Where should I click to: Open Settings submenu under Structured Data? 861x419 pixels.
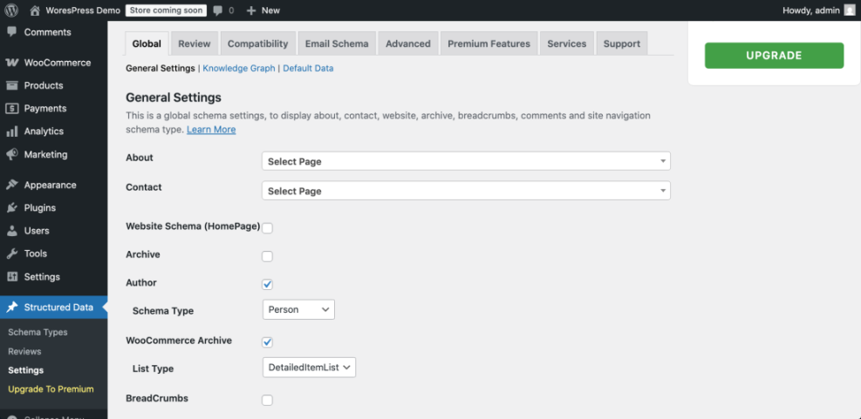(26, 371)
